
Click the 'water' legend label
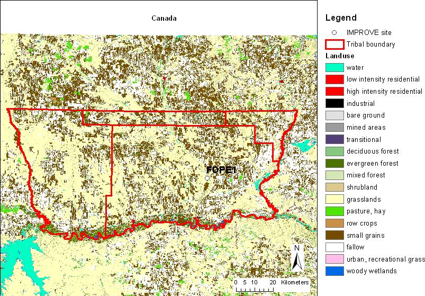coord(355,67)
